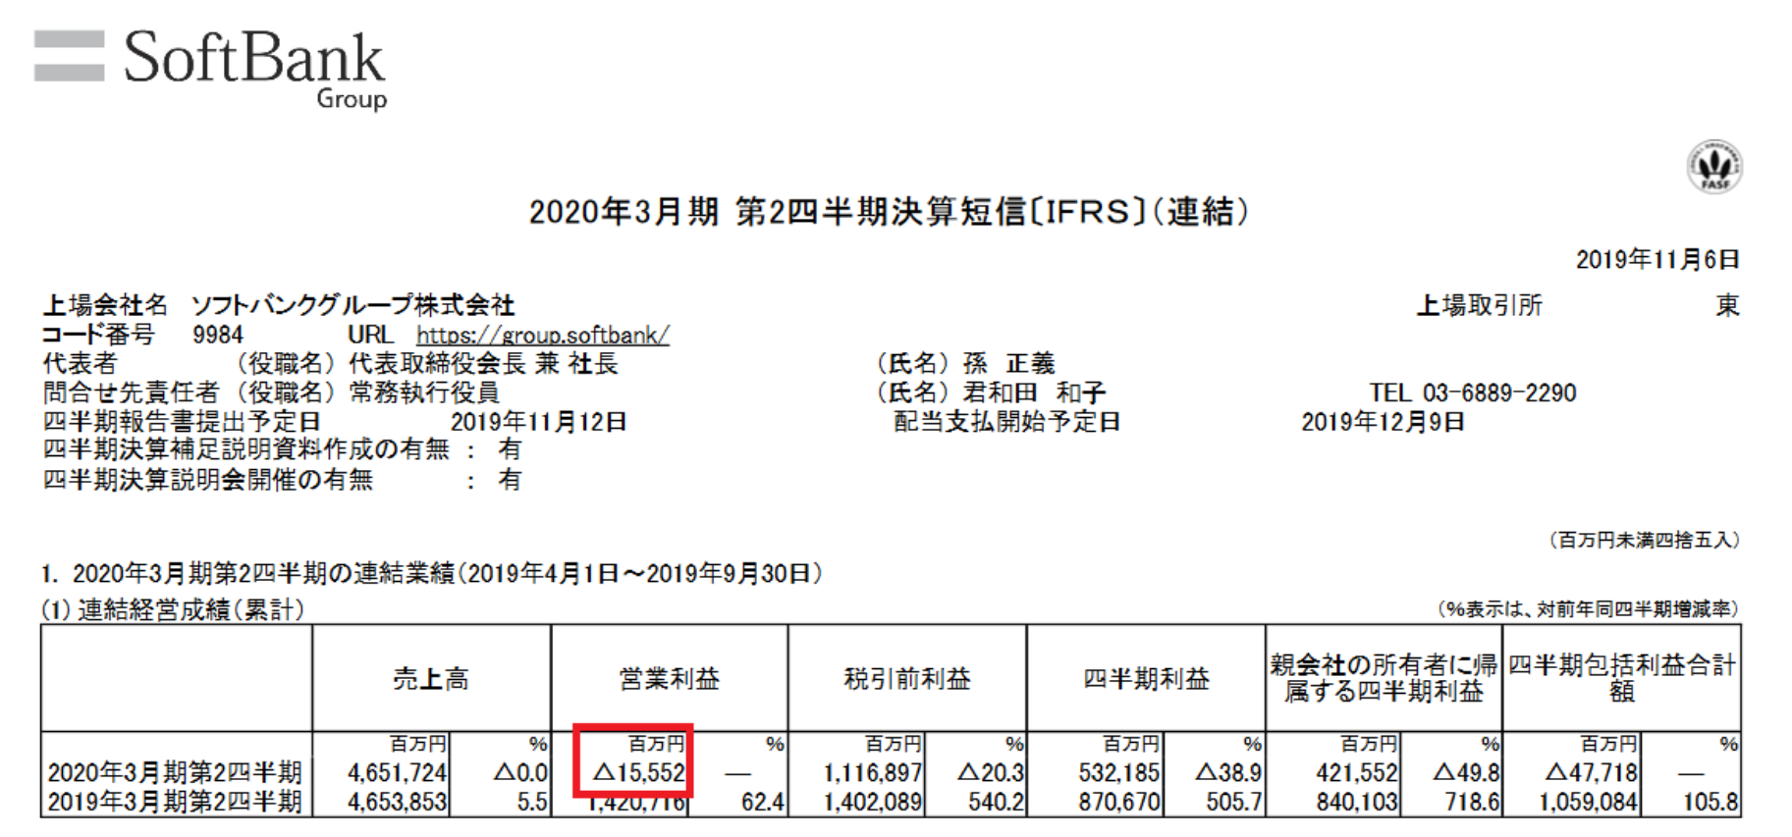The image size is (1792, 837).
Task: Click the 親会社の所有者に帰属する四半期利益 header
Action: (x=1384, y=678)
